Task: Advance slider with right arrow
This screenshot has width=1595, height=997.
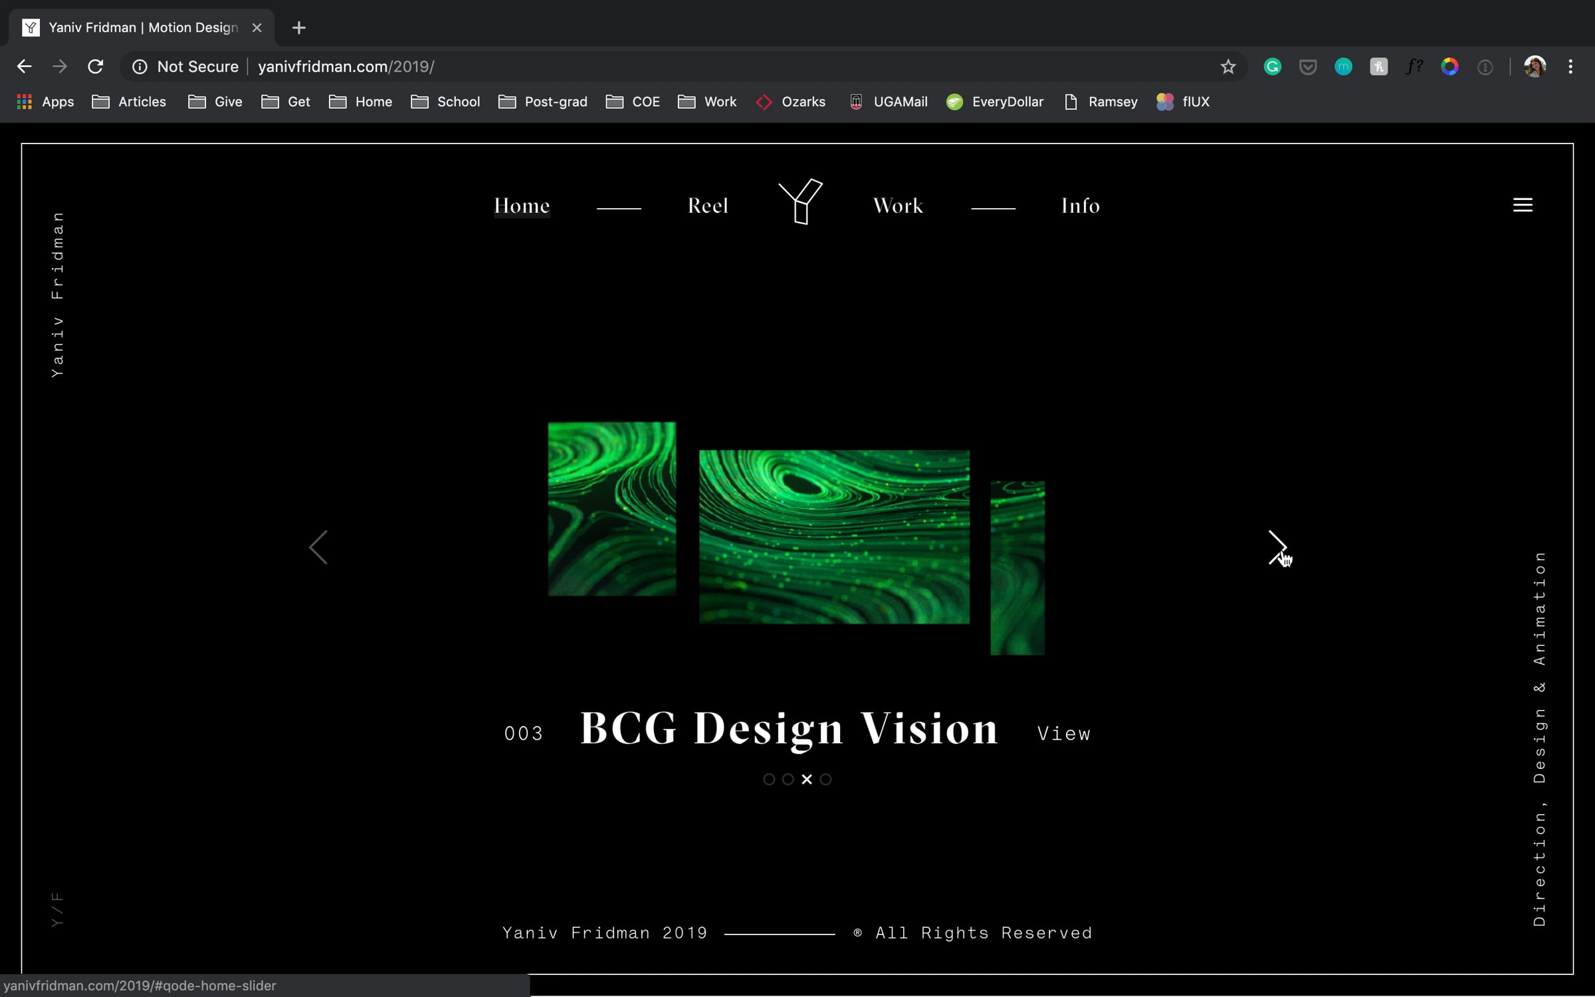Action: coord(1277,548)
